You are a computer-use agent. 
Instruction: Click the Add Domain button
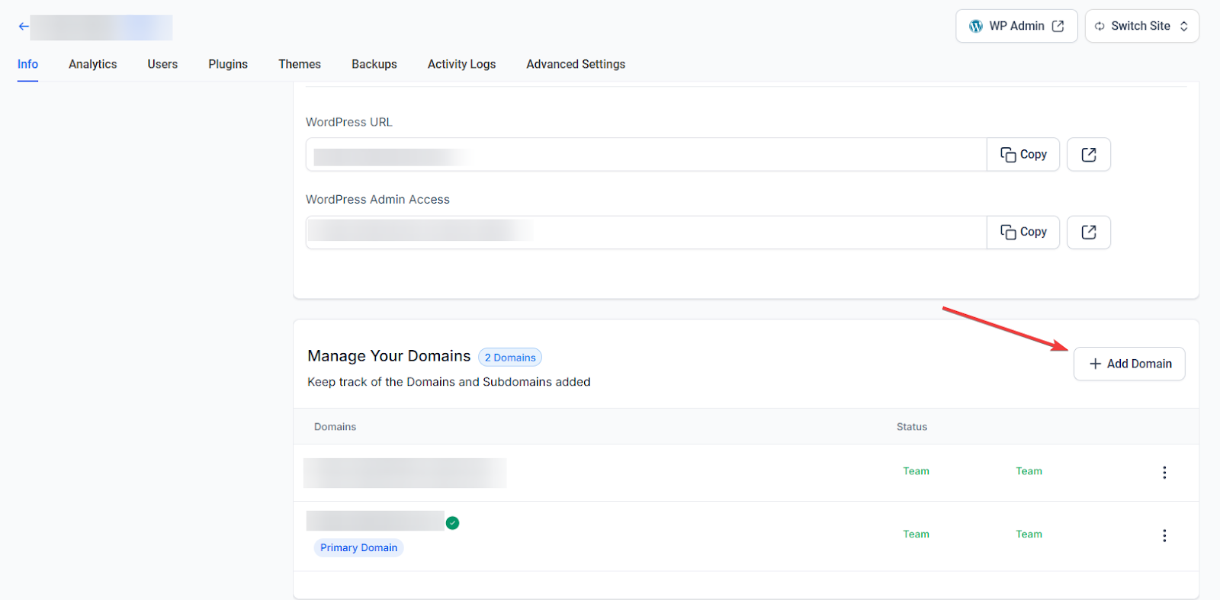1128,364
